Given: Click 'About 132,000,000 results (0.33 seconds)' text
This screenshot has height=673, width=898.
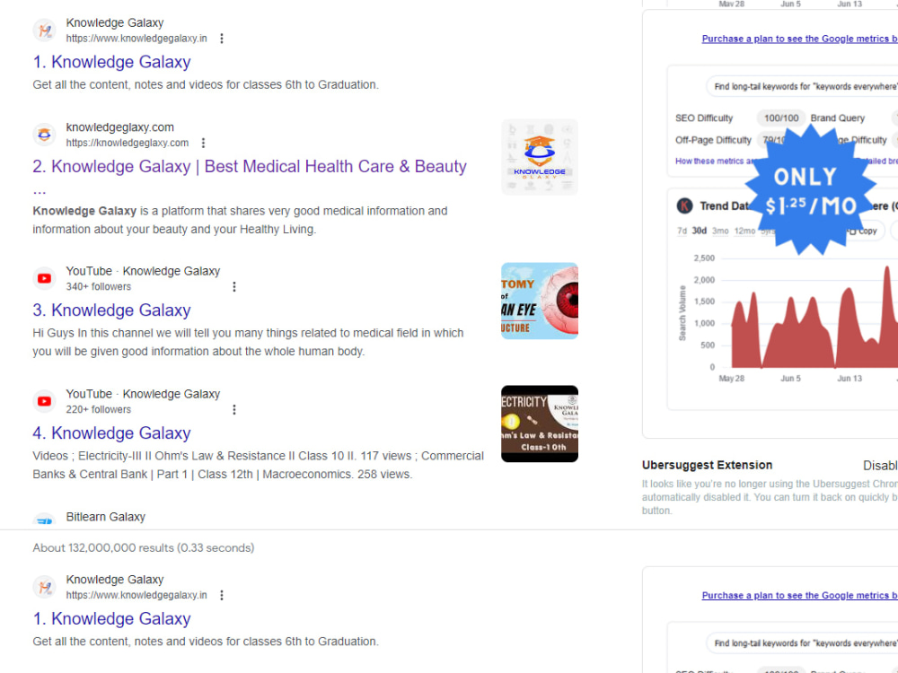Looking at the screenshot, I should (x=143, y=548).
